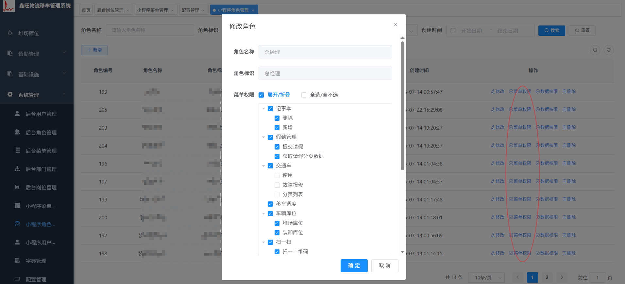This screenshot has height=284, width=625.
Task: Click the 基础设施 sidebar icon
Action: click(10, 74)
